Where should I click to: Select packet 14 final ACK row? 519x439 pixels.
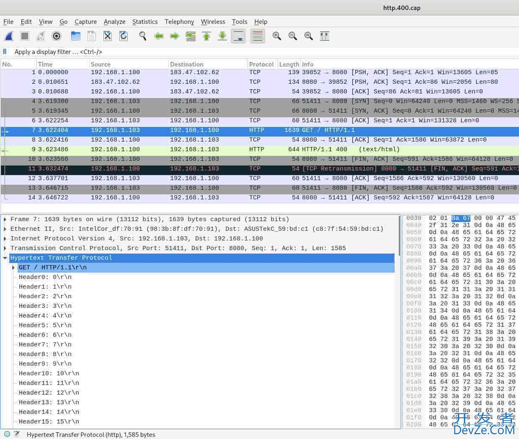tap(259, 197)
